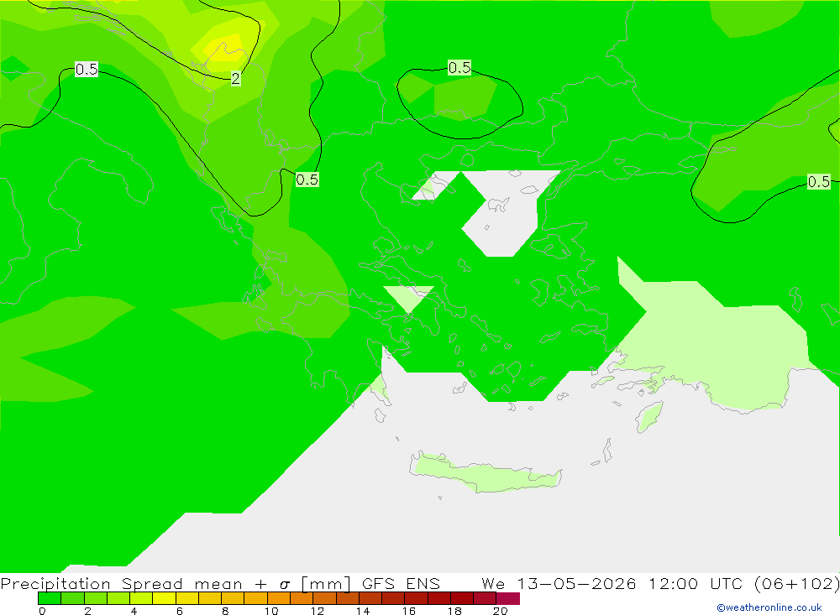Select the pure yellow legend swatch
The image size is (840, 615).
point(164,598)
